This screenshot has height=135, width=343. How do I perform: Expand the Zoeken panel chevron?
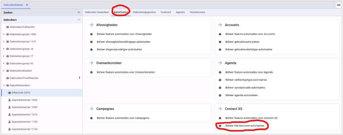point(79,12)
